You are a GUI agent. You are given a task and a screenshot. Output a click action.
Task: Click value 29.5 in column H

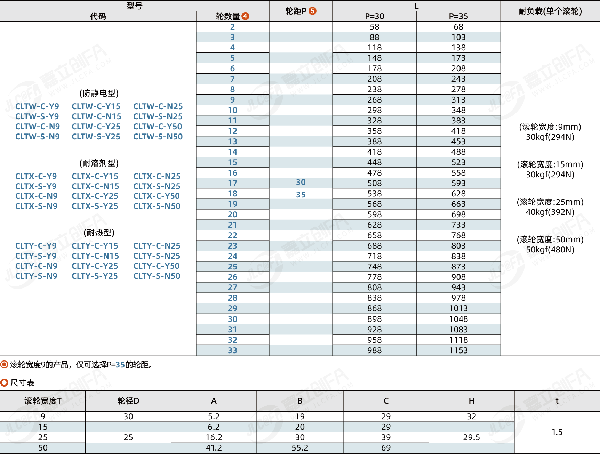click(472, 437)
